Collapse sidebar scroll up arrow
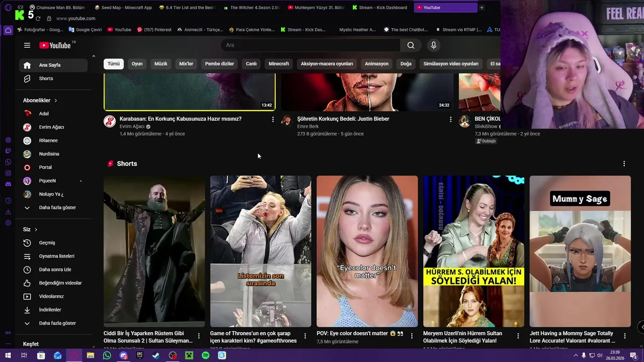Image resolution: width=644 pixels, height=362 pixels. point(94,56)
